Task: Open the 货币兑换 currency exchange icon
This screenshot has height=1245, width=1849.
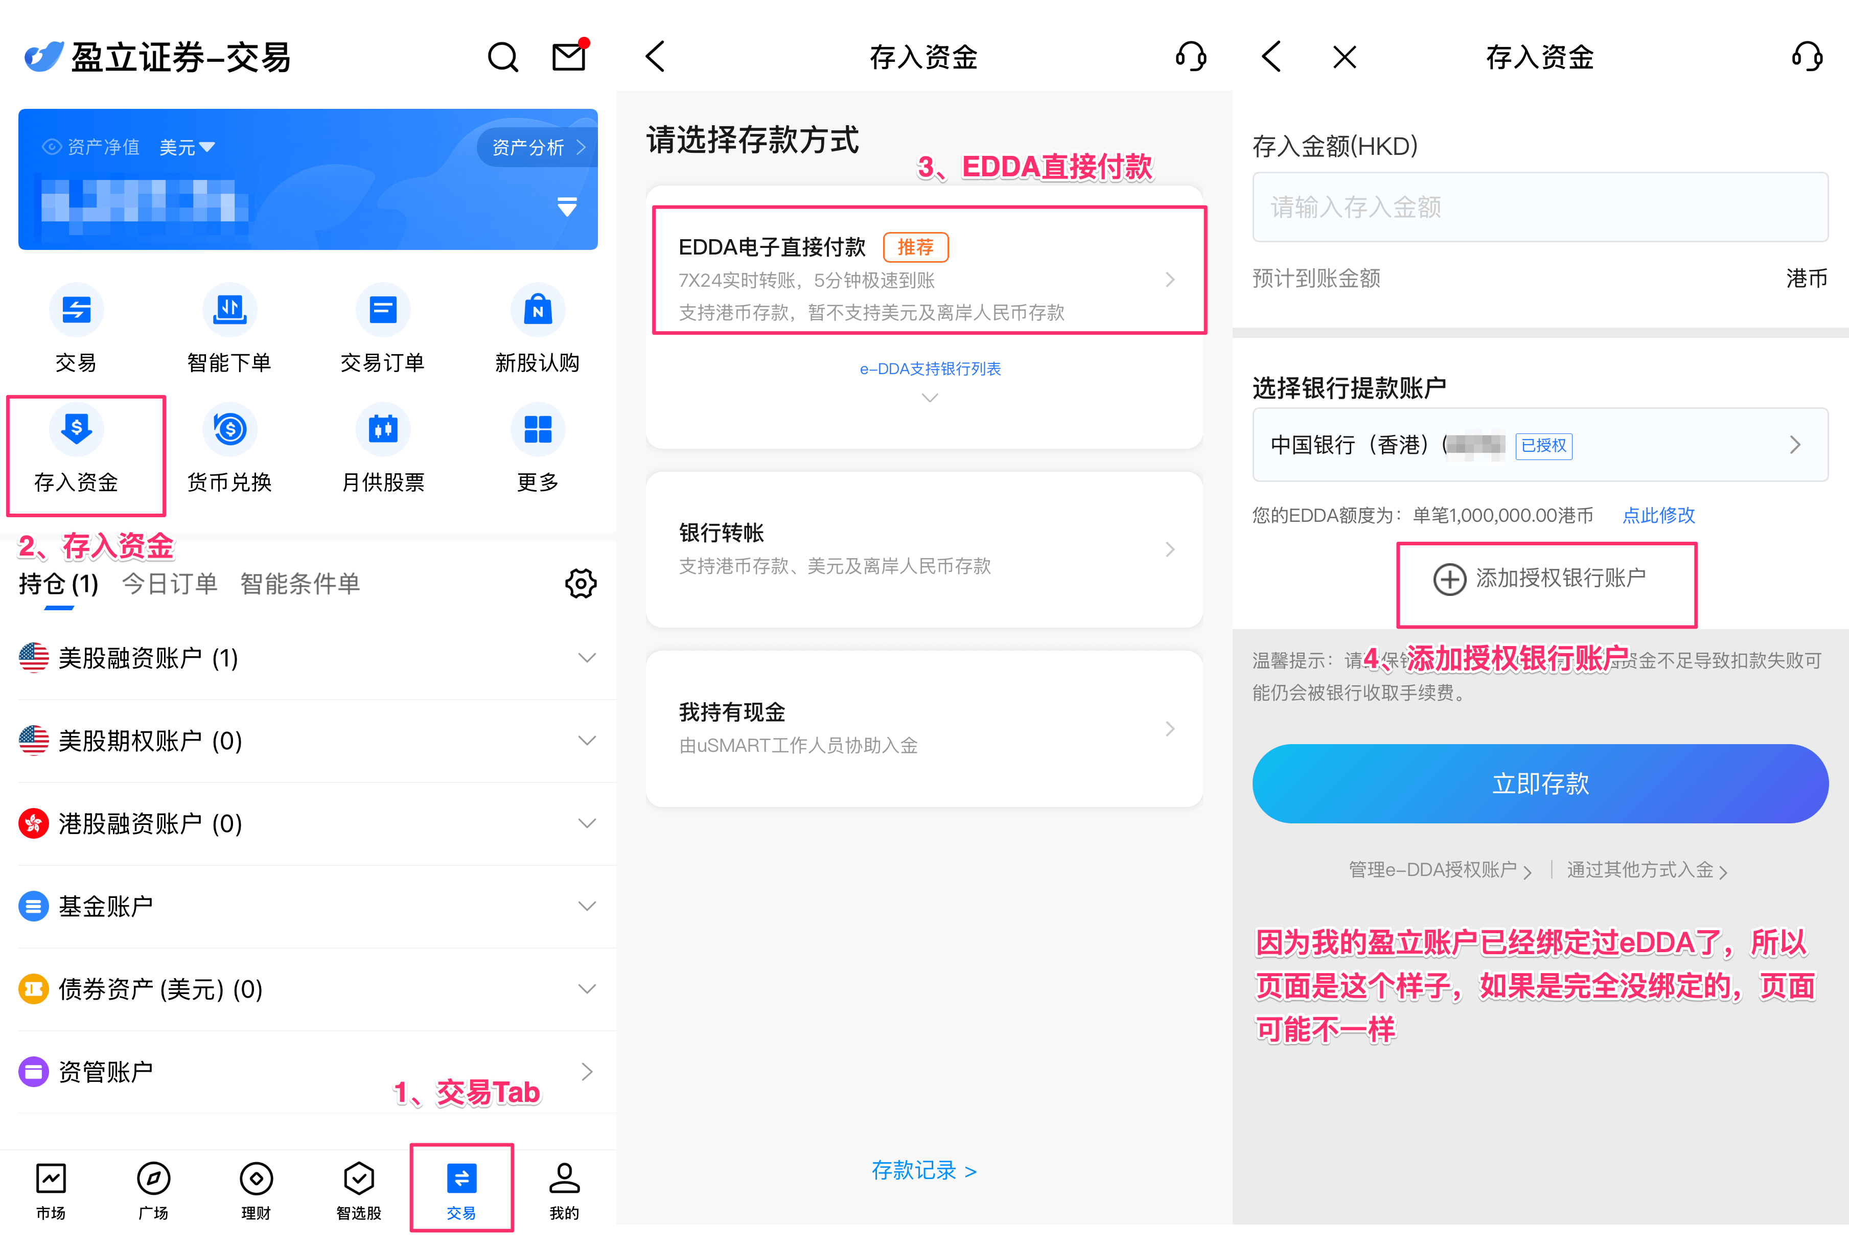Action: click(229, 429)
